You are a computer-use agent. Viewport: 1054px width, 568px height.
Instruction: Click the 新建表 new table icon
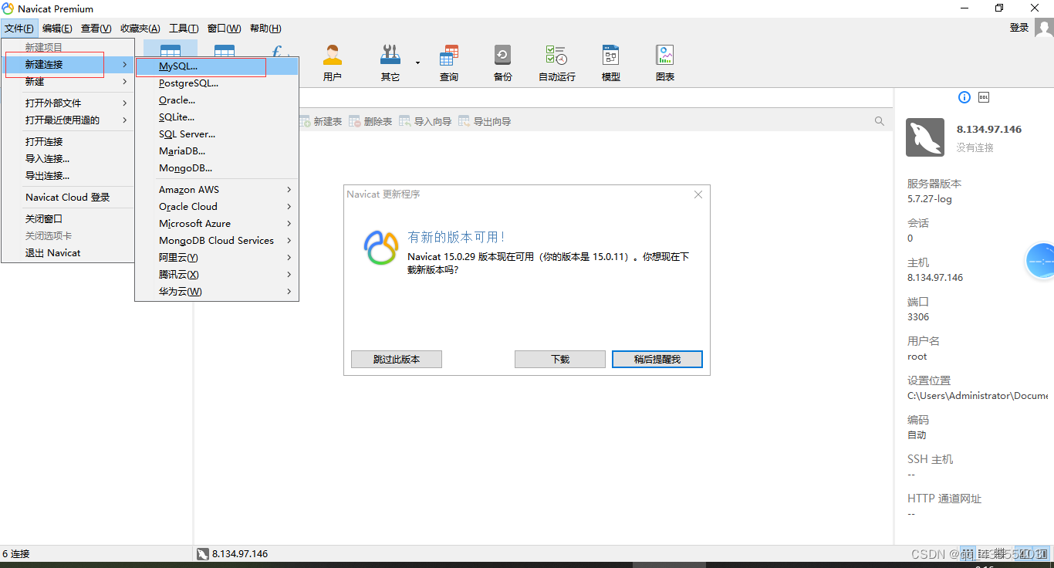coord(305,121)
